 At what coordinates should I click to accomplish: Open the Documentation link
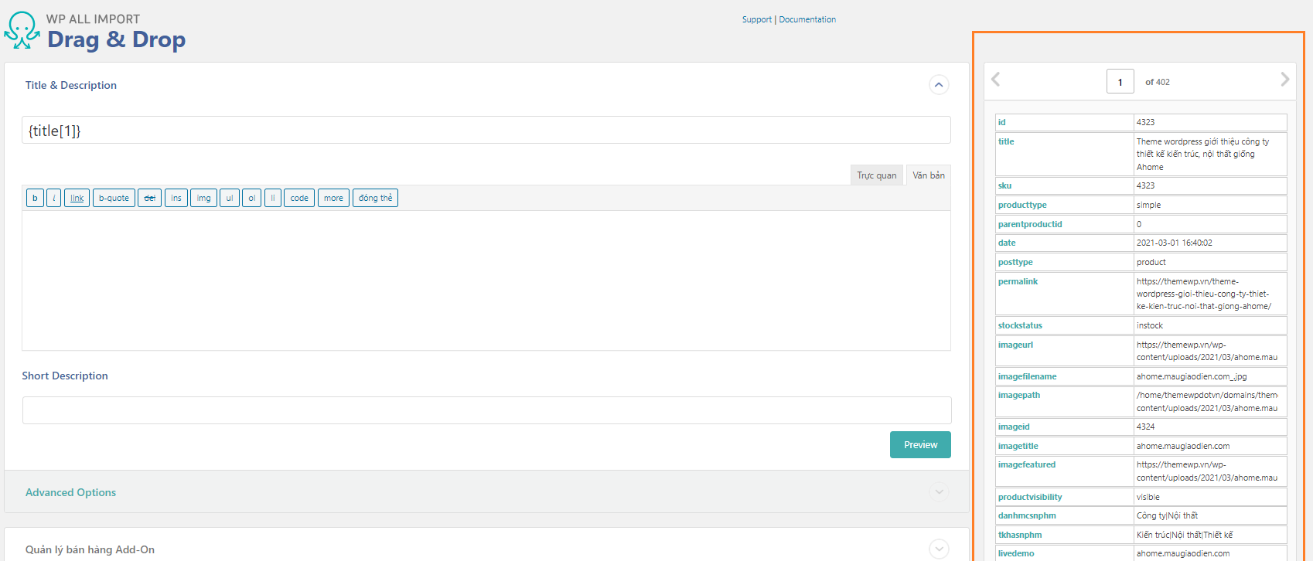pyautogui.click(x=807, y=19)
